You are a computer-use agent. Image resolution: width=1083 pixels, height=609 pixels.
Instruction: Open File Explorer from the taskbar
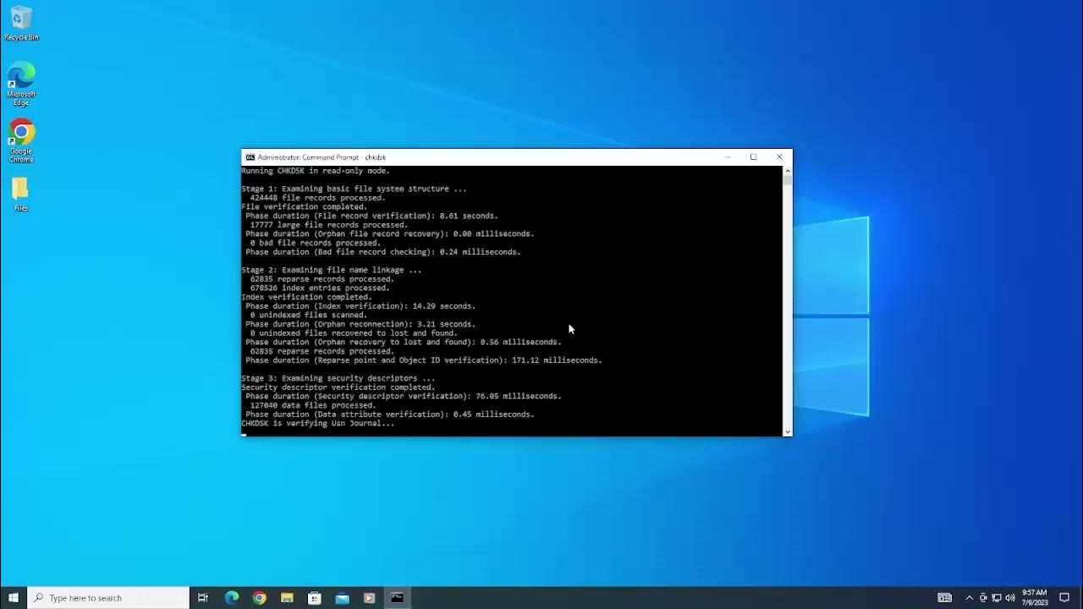click(287, 598)
